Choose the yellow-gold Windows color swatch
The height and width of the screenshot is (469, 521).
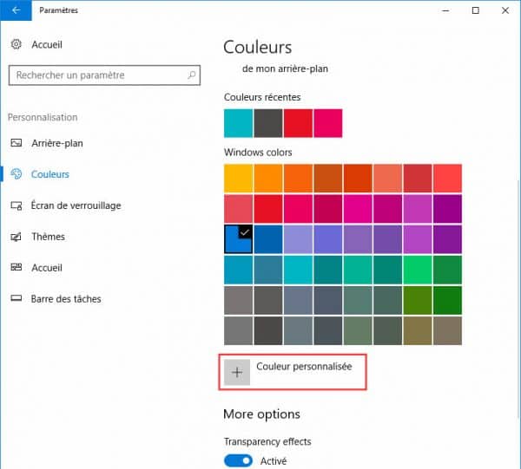[238, 178]
